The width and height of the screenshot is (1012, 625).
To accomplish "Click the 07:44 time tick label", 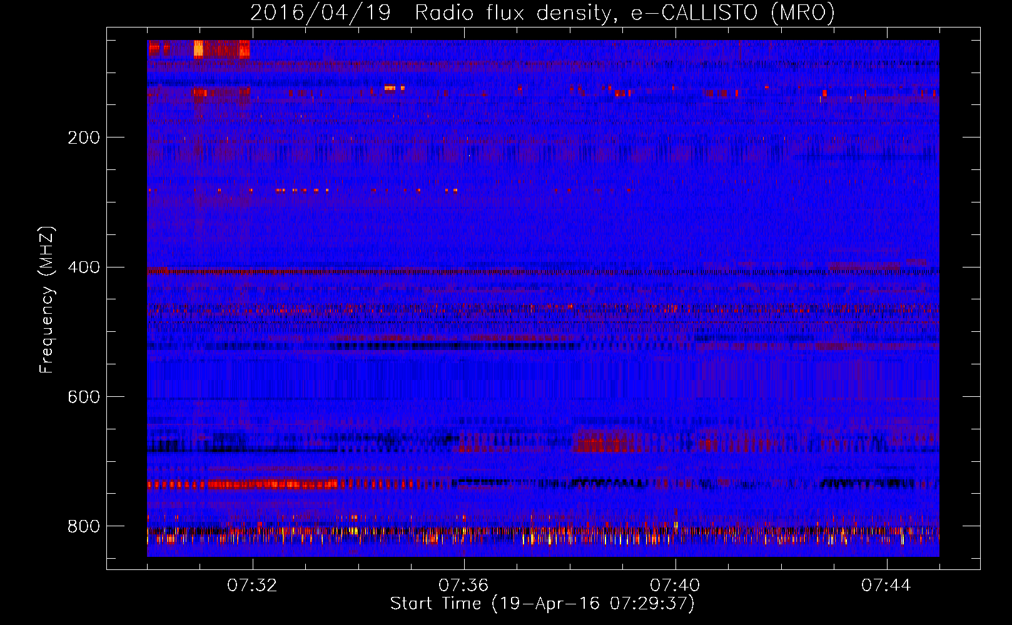I will (x=886, y=586).
